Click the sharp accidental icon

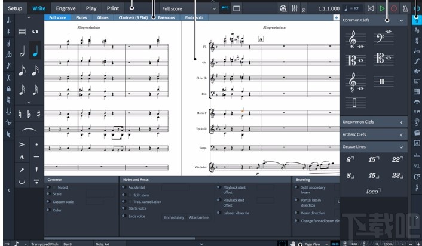(38, 114)
